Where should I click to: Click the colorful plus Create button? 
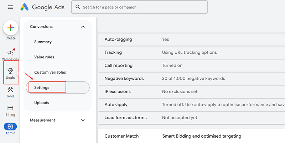click(11, 28)
